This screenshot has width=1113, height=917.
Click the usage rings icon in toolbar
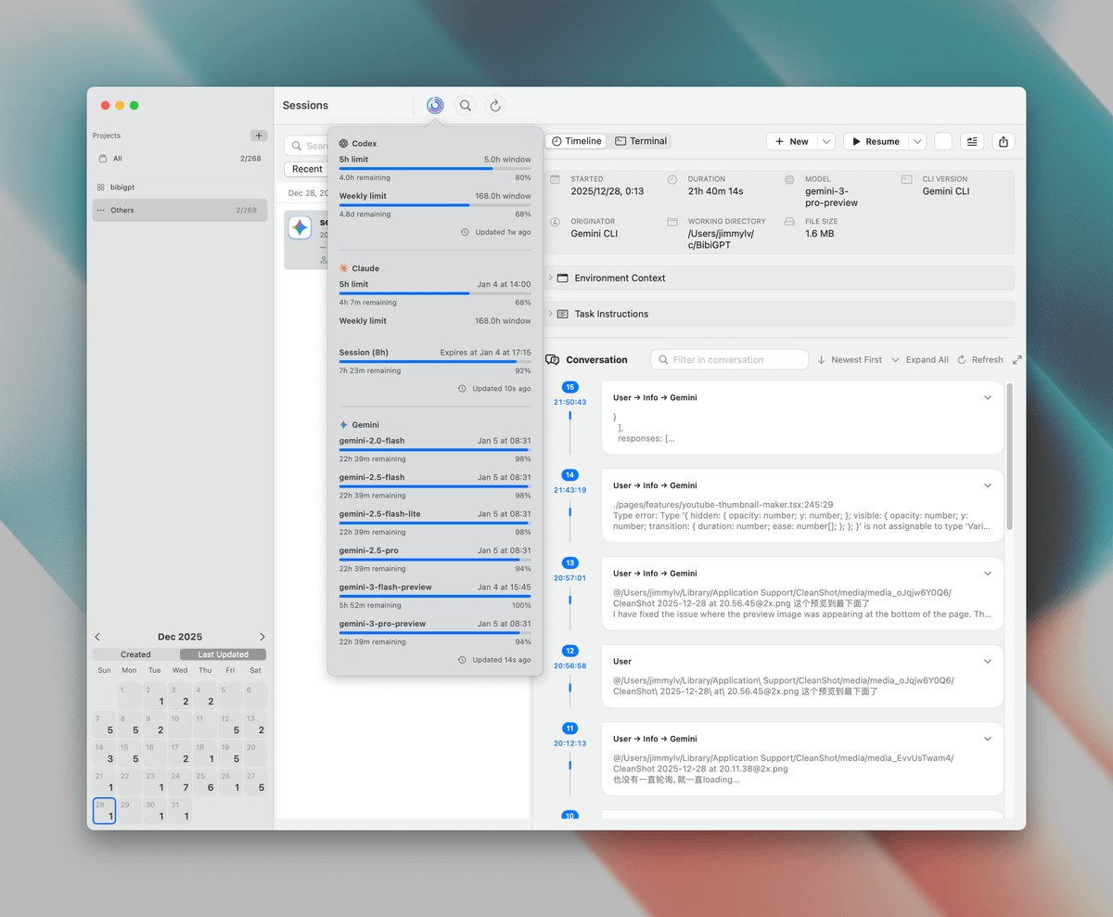point(435,106)
